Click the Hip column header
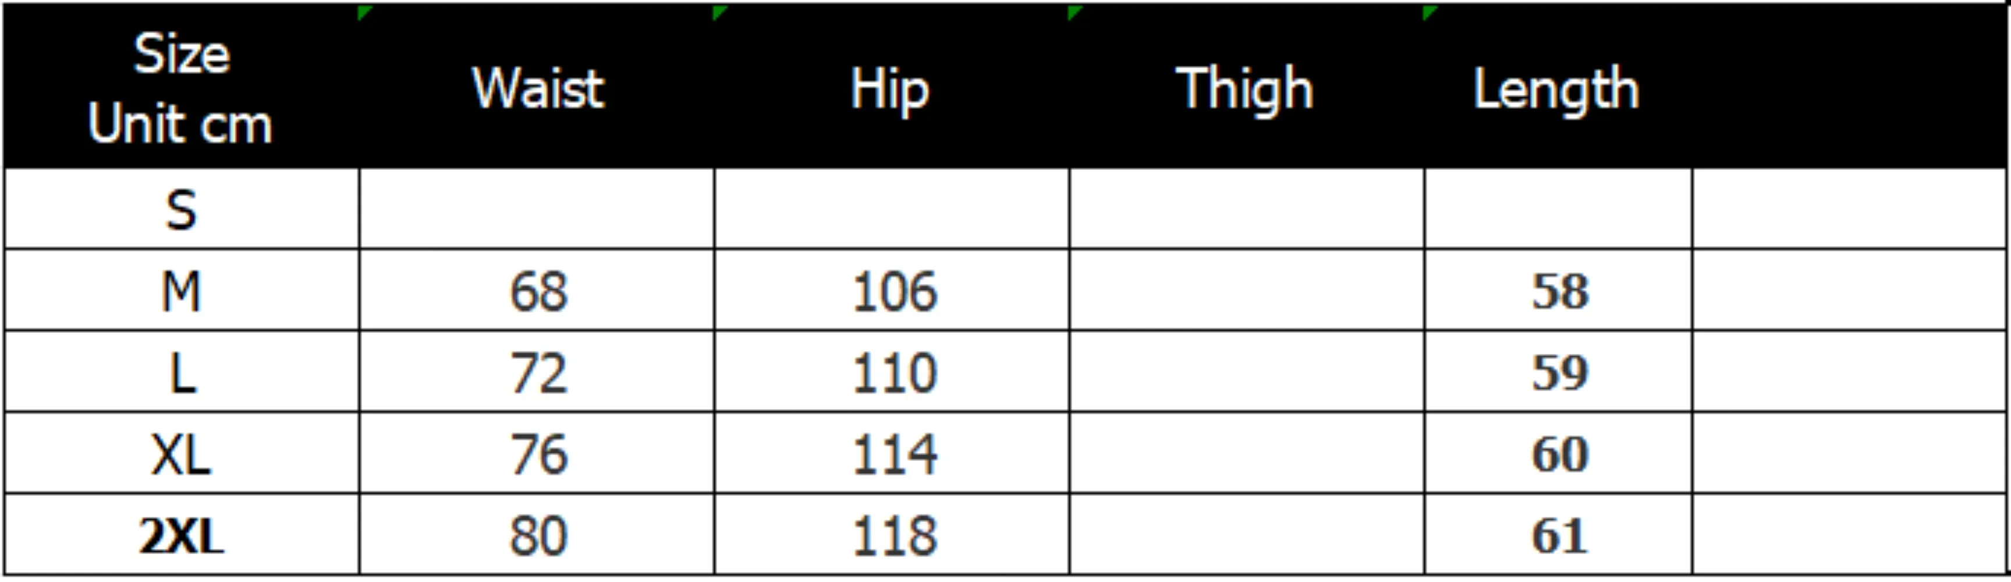2011x582 pixels. click(x=891, y=88)
